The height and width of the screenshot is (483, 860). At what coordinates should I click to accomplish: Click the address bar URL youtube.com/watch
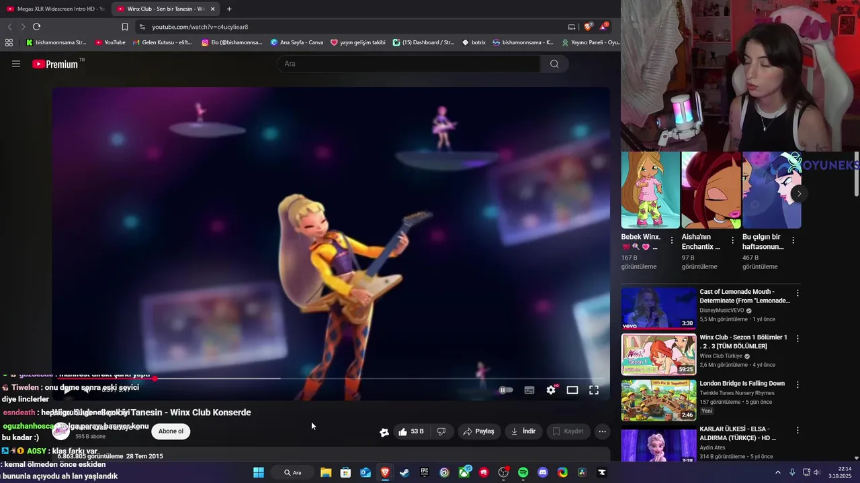click(200, 27)
